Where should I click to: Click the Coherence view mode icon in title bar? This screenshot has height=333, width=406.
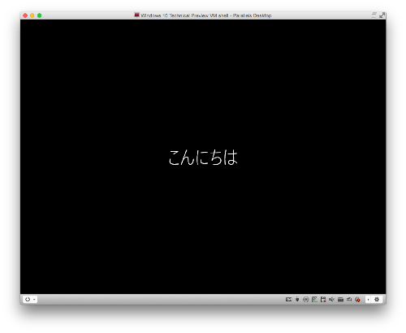[x=374, y=15]
